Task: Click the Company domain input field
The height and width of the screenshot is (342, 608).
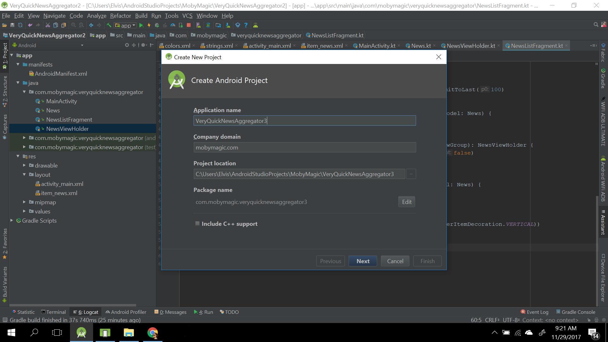Action: click(305, 147)
